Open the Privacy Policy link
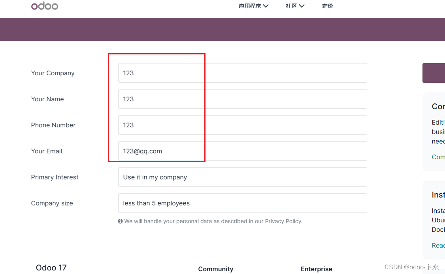 pos(283,221)
